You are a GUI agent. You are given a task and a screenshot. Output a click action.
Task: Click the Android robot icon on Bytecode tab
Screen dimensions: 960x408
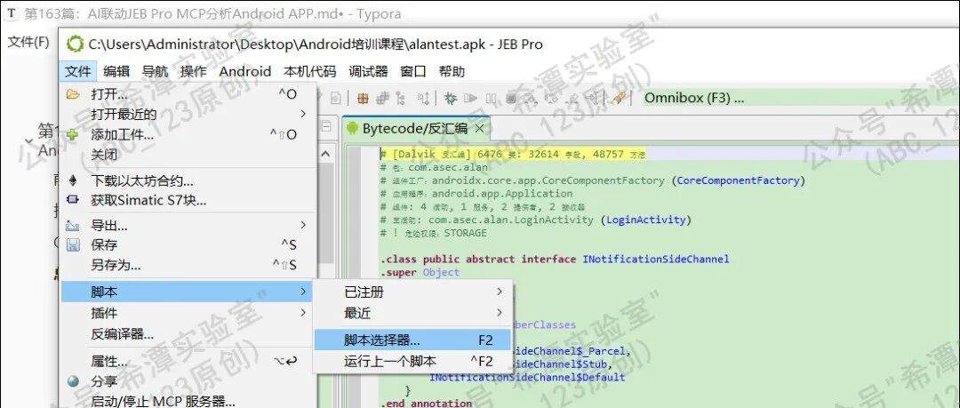352,128
